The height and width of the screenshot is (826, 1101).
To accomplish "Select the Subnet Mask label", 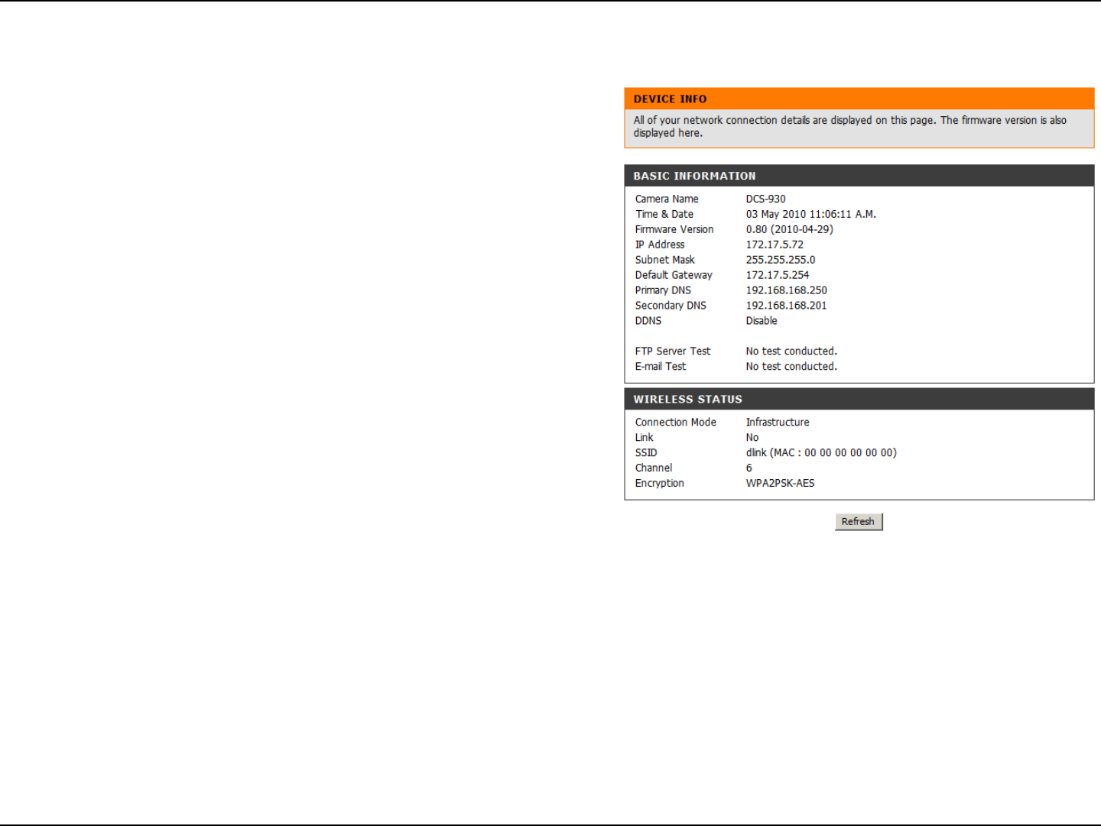I will pos(665,260).
